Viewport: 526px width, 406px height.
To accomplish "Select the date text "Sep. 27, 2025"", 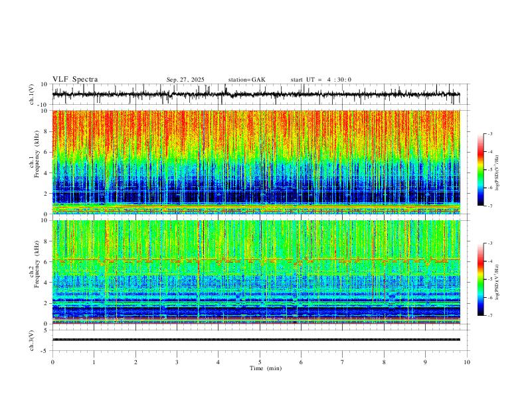I will click(x=185, y=80).
